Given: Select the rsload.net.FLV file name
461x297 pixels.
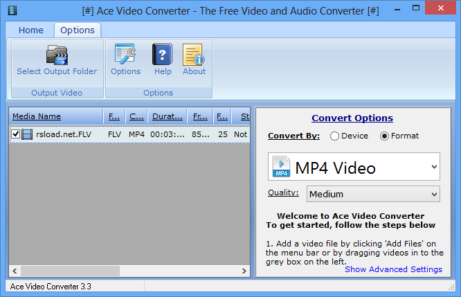Looking at the screenshot, I should point(64,134).
